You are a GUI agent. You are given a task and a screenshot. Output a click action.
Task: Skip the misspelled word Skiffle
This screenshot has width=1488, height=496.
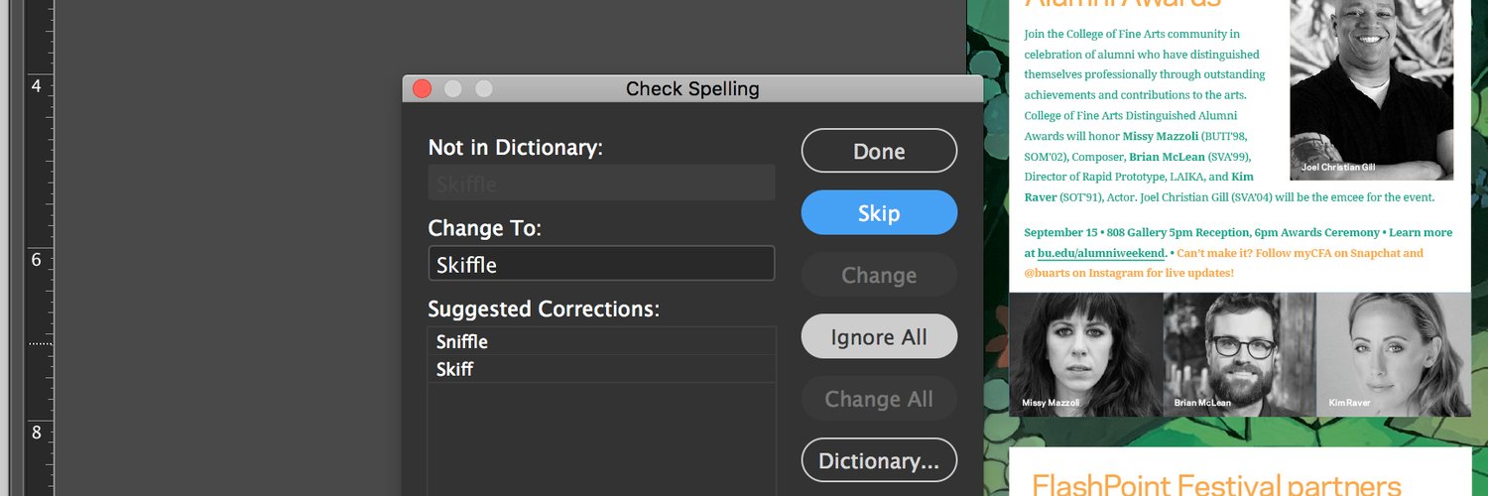(x=879, y=212)
